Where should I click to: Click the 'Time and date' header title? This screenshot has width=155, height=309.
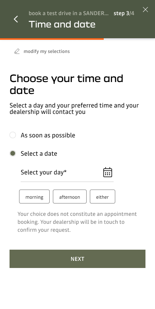click(62, 24)
